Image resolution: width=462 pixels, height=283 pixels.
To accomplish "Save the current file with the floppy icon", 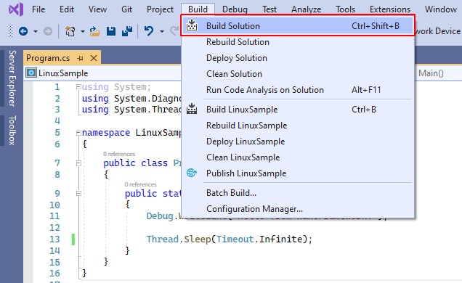I will [111, 31].
